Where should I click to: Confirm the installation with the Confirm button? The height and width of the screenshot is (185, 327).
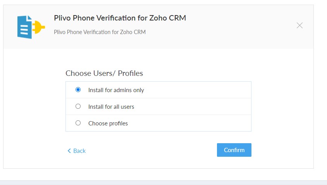[234, 150]
